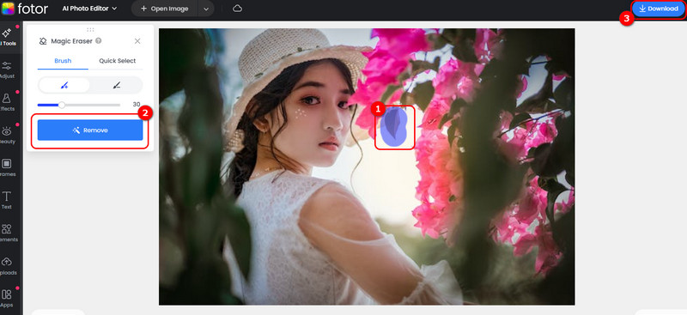Screen dimensions: 687x315
Task: Open the Frames sidebar panel
Action: pyautogui.click(x=7, y=168)
